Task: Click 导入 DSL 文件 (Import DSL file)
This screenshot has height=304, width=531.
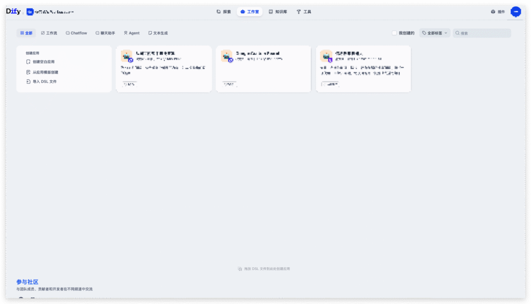Action: pos(44,81)
